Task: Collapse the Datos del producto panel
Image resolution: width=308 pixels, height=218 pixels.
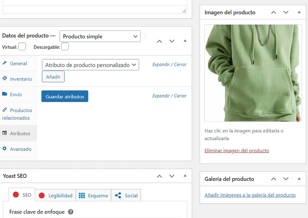Action: 185,41
